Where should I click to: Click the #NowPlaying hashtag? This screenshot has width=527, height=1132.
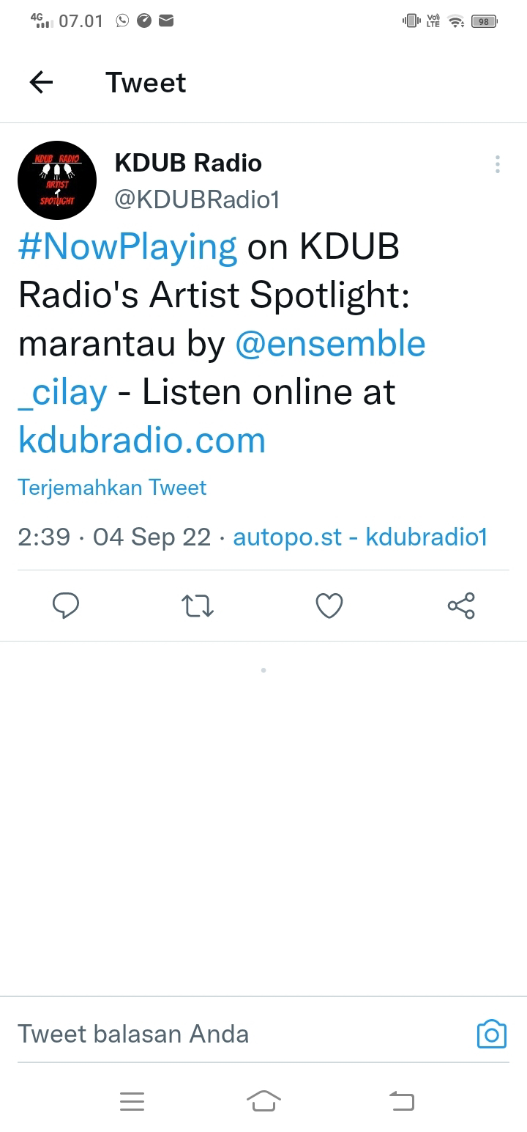[x=127, y=247]
